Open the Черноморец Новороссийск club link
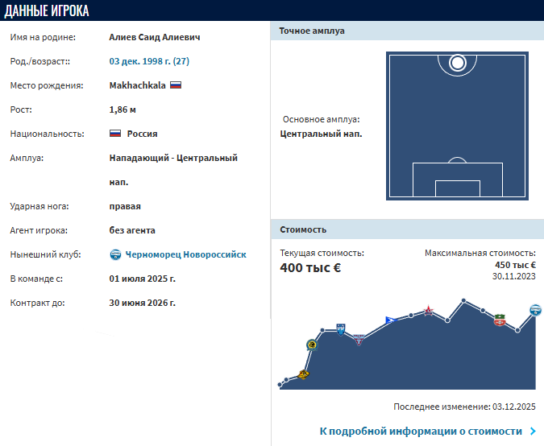This screenshot has height=446, width=544. (184, 254)
